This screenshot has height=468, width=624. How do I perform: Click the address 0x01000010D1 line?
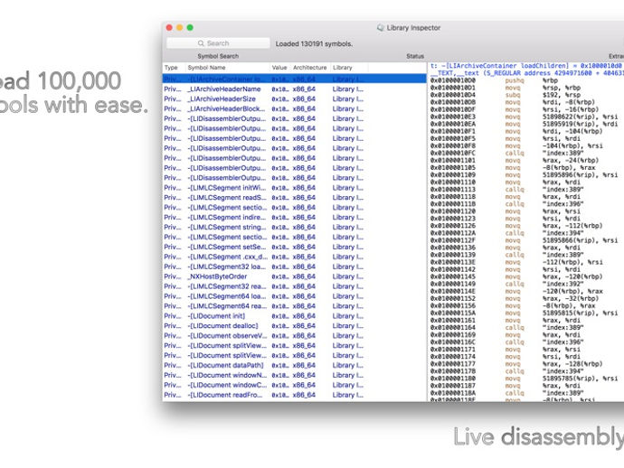[453, 88]
